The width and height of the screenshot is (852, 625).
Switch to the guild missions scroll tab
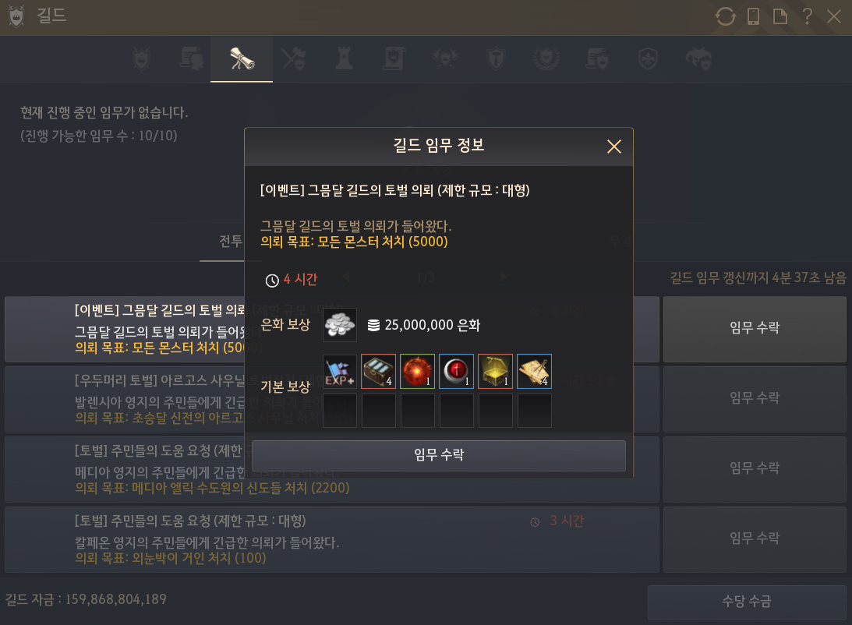242,58
